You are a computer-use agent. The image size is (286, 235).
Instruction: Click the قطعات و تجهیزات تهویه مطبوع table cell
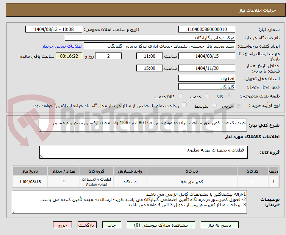pyautogui.click(x=97, y=182)
